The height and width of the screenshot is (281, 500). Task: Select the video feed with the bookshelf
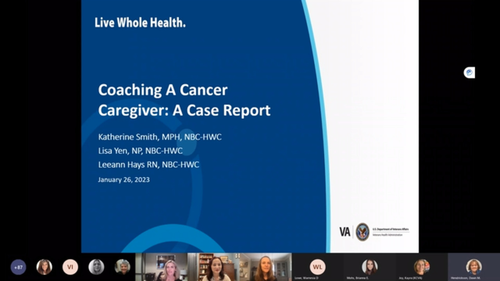[x=213, y=267]
